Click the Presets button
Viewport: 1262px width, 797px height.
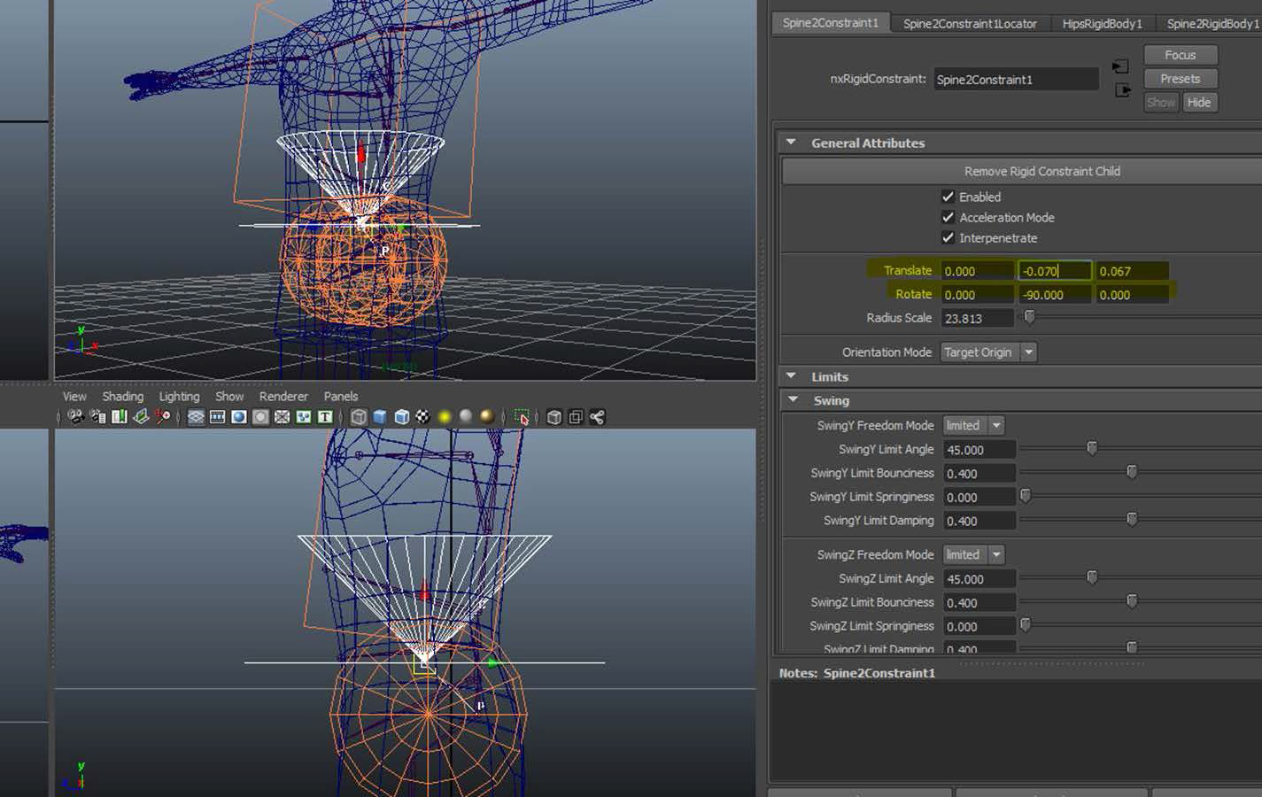pyautogui.click(x=1181, y=79)
